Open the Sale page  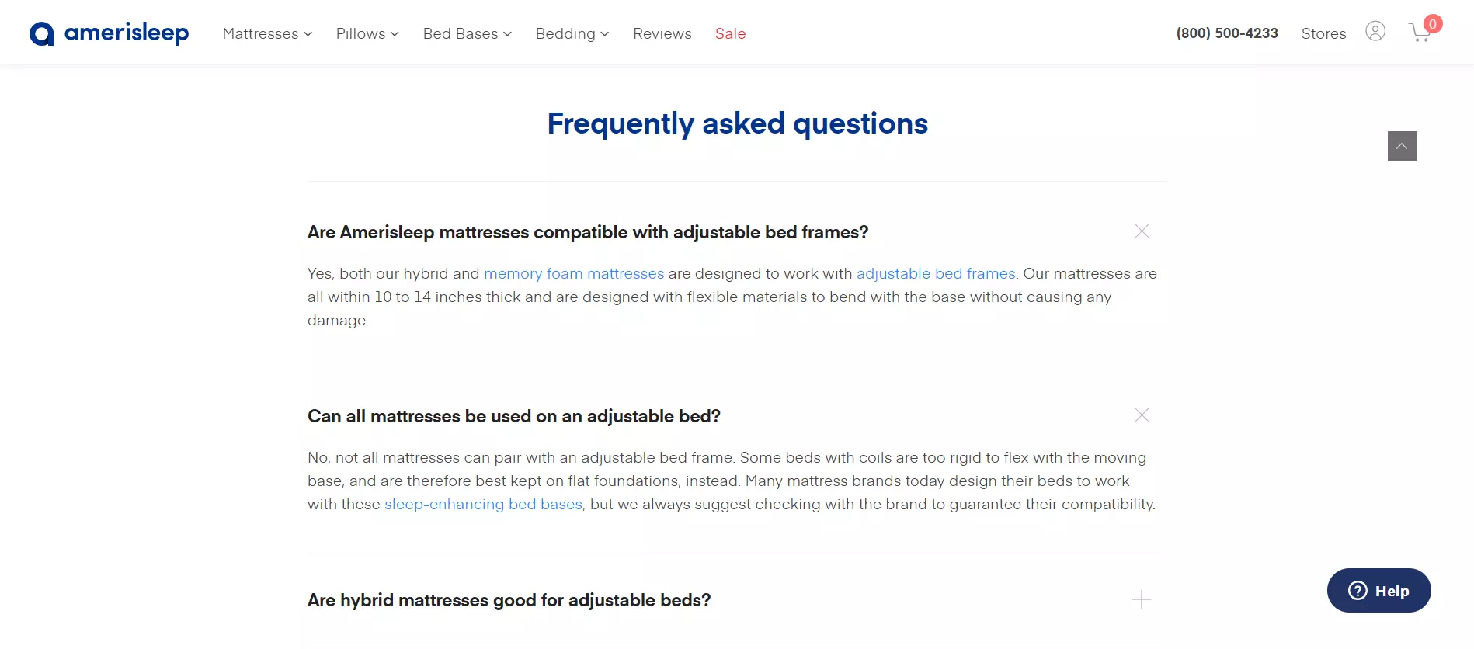pos(730,33)
